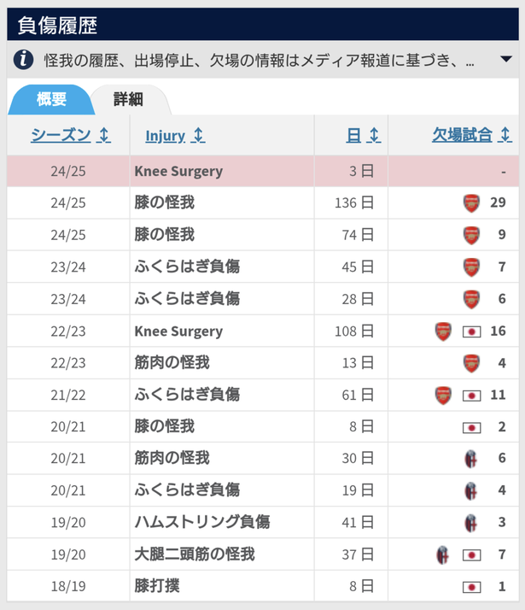Click the Japan flag in the 18/19 膝打撲 row
The height and width of the screenshot is (610, 525).
tap(471, 587)
